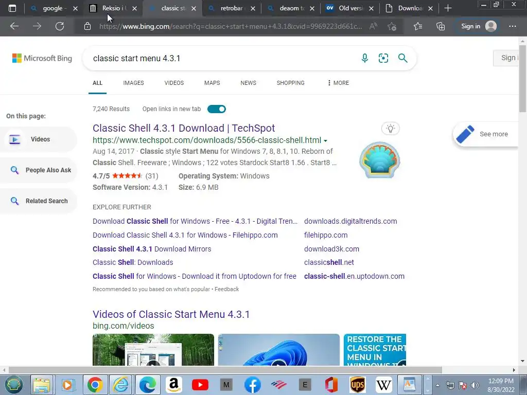Screen dimensions: 527x395
Task: Toggle Open links in new tab
Action: [217, 109]
